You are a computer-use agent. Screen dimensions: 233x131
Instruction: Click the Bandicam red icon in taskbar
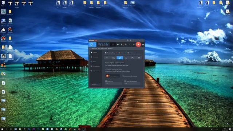(x=79, y=129)
